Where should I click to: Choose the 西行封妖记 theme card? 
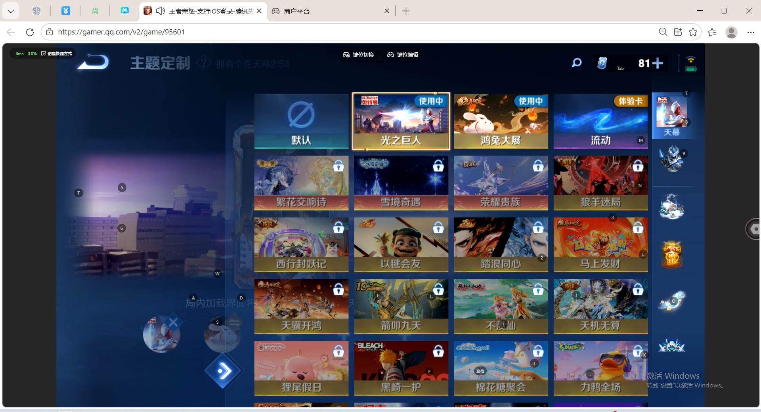coord(301,245)
